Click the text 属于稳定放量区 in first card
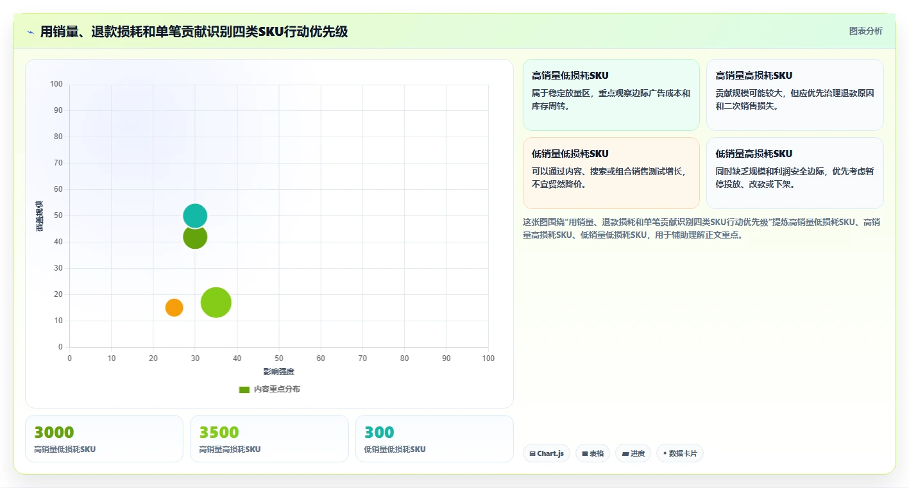Screen dimensions: 909x488 click(561, 93)
